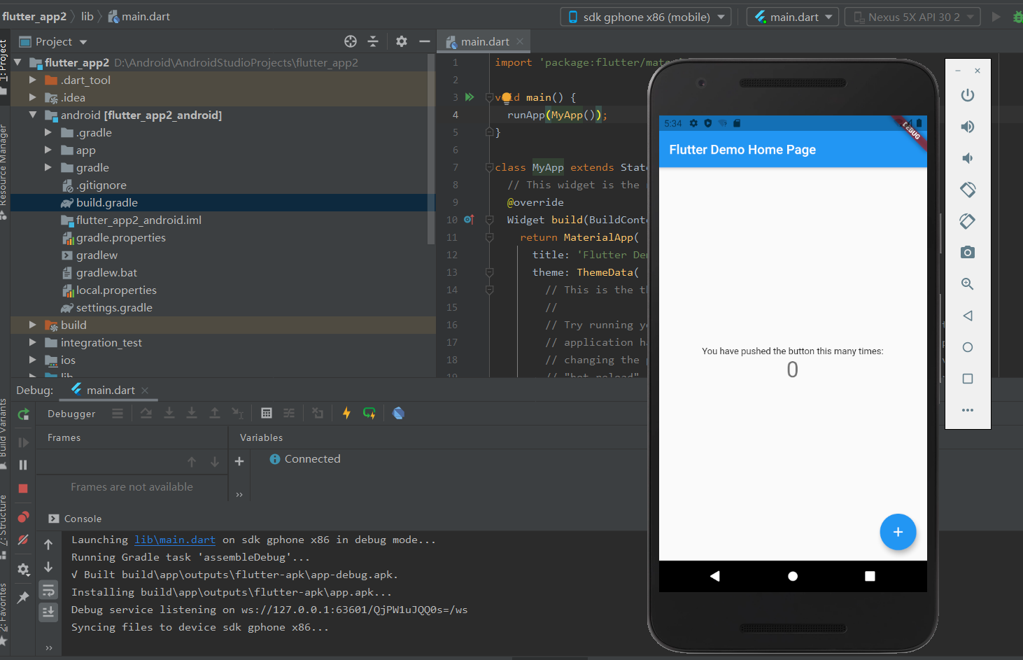Toggle scroll to end in console
The width and height of the screenshot is (1023, 660).
(48, 612)
